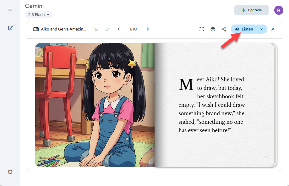The height and width of the screenshot is (186, 289).
Task: Click the storybook open-book icon
Action: [x=36, y=29]
